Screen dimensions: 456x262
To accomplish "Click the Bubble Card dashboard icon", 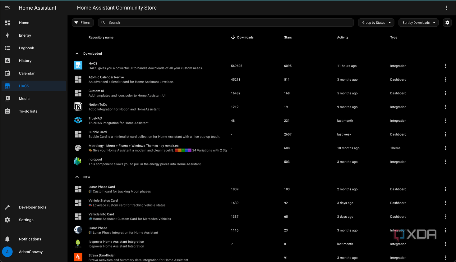I will [78, 134].
